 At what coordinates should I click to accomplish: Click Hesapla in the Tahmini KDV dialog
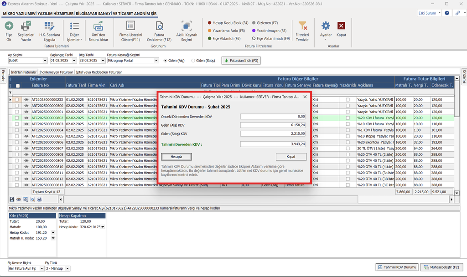coord(176,157)
